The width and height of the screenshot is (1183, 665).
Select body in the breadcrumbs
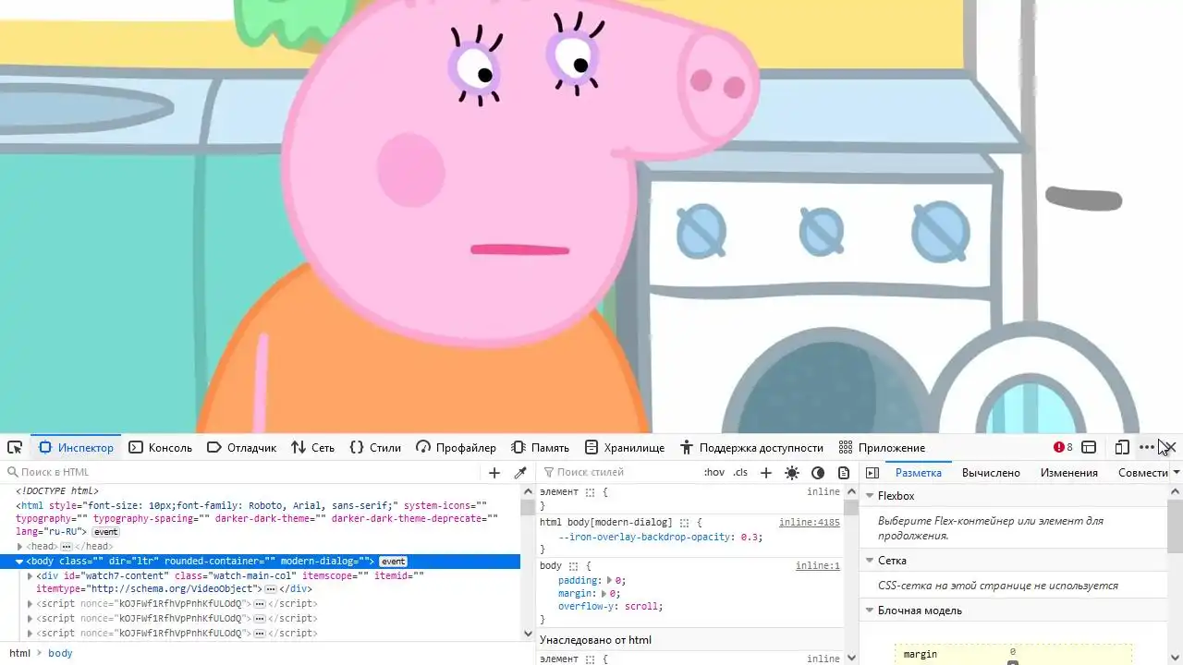[60, 653]
